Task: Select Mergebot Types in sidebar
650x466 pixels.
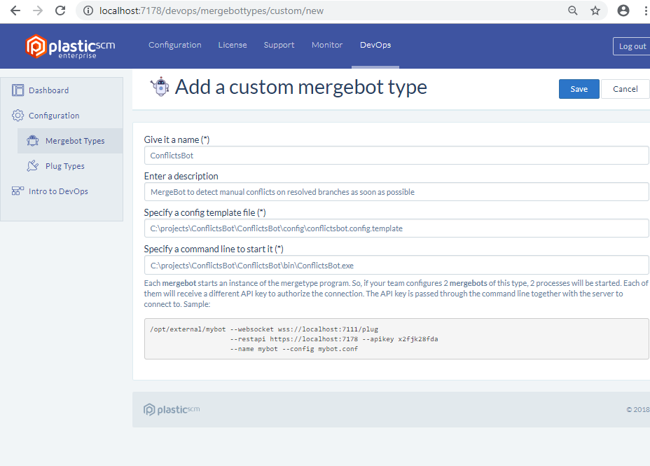Action: point(70,141)
